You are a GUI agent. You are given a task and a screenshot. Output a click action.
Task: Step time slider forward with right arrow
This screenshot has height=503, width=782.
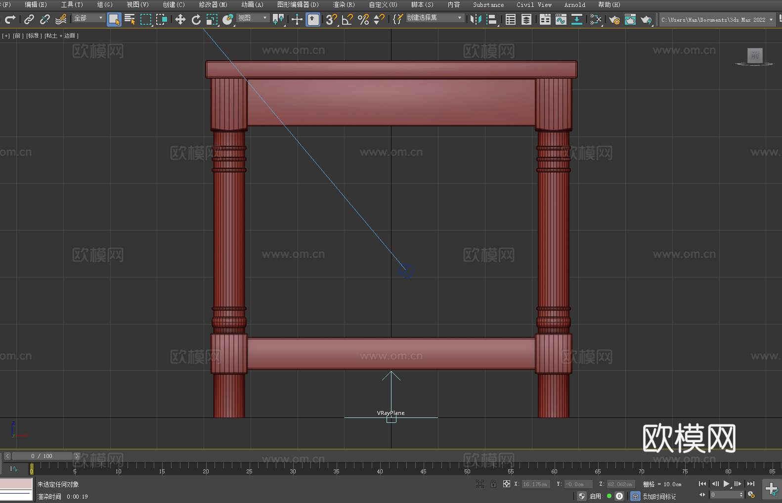pos(77,456)
